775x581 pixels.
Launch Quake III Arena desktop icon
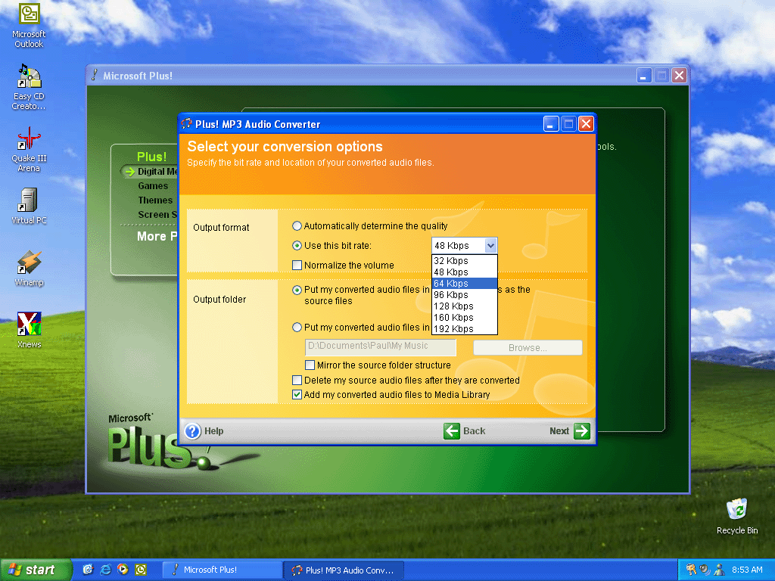coord(29,139)
